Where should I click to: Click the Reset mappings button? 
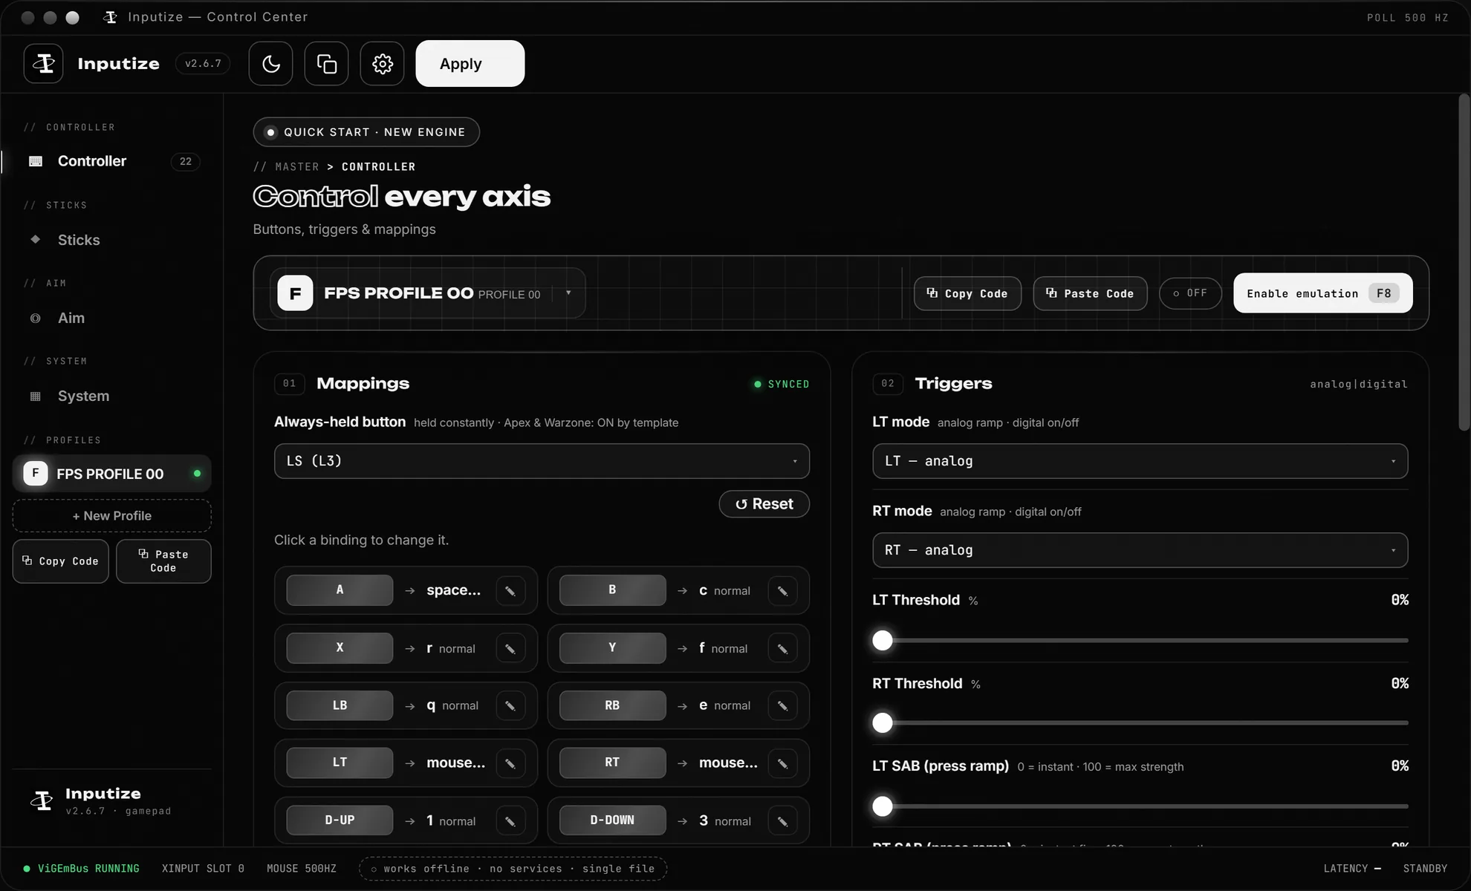tap(764, 504)
